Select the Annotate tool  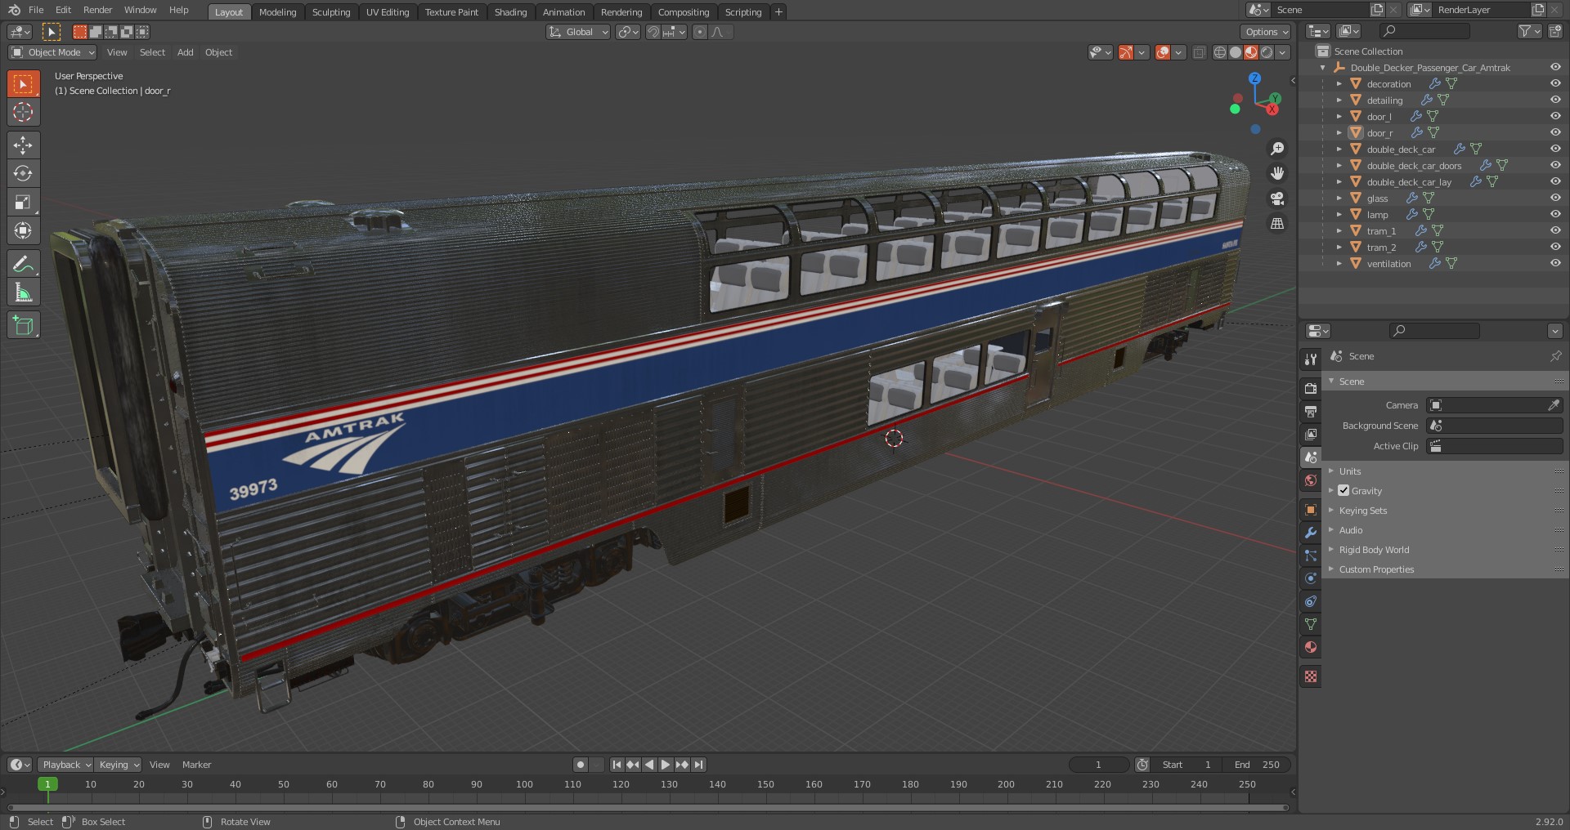coord(23,264)
